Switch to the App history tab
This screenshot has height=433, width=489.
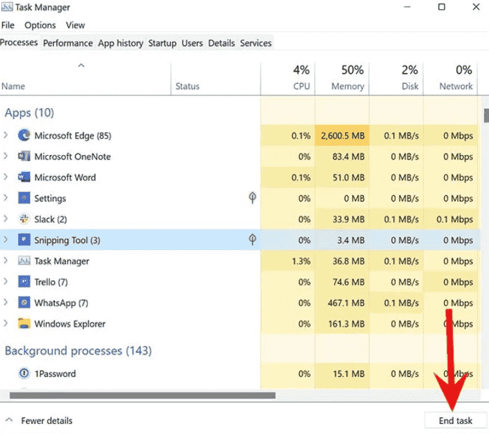[x=120, y=43]
